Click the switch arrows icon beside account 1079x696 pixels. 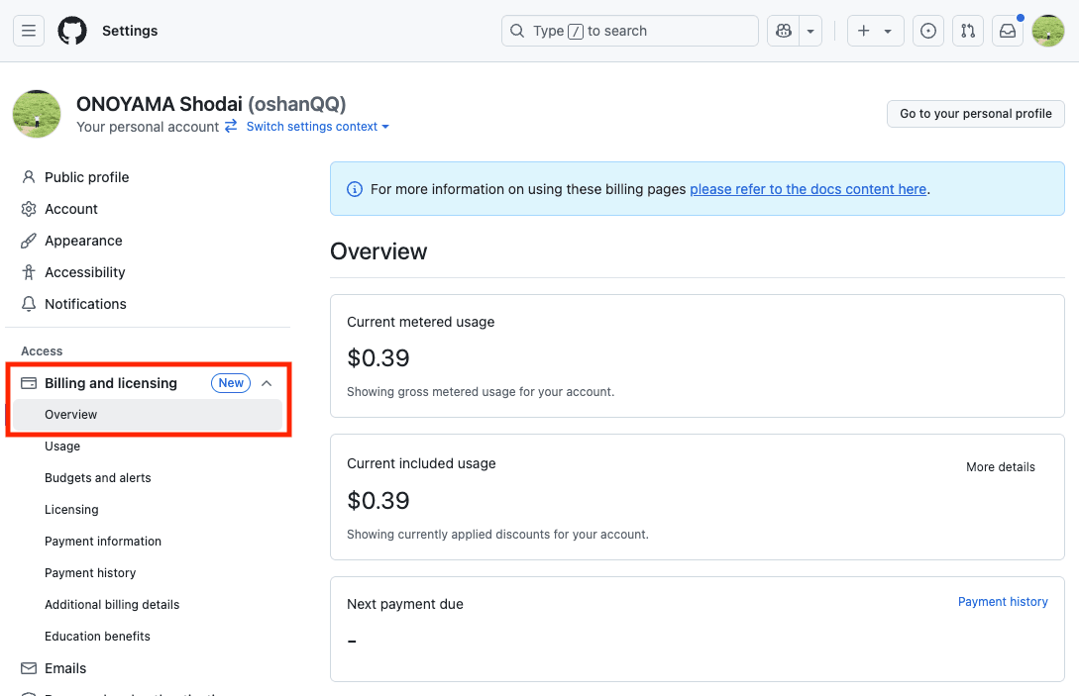(231, 126)
